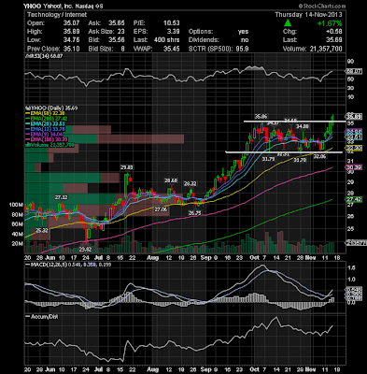Click the Oct label on price chart axis
Viewport: 367px width, 374px height.
pos(254,258)
